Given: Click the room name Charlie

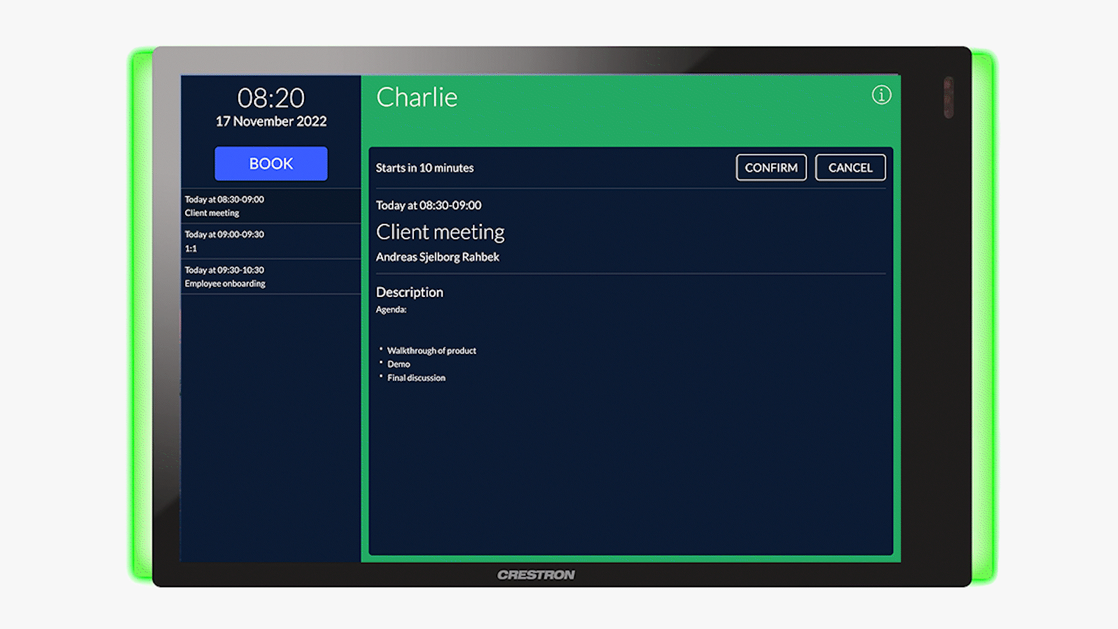Looking at the screenshot, I should (417, 97).
